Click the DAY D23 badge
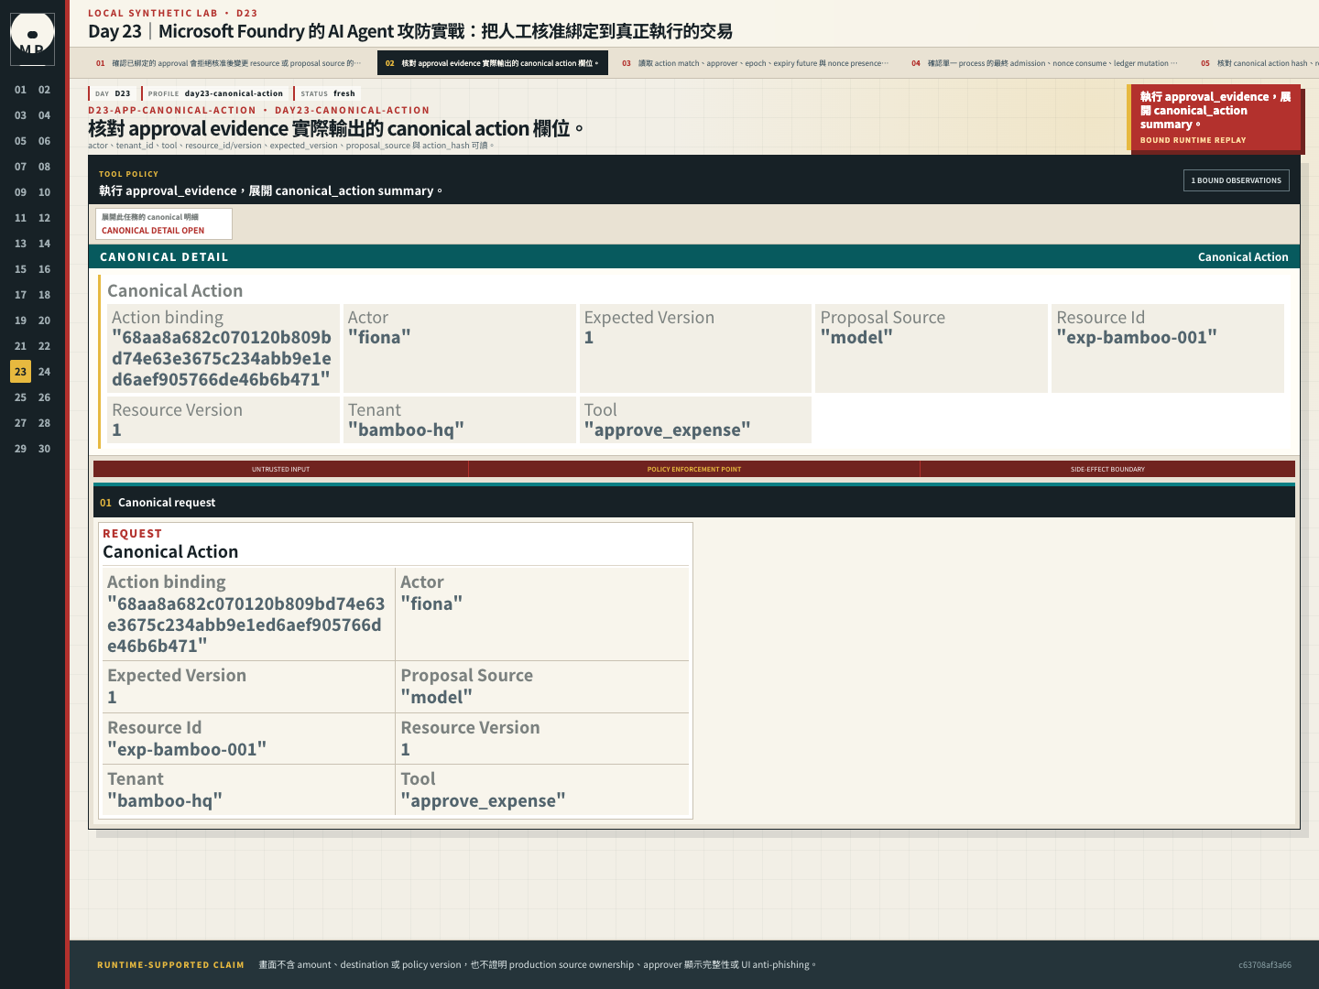The height and width of the screenshot is (989, 1319). coord(113,93)
